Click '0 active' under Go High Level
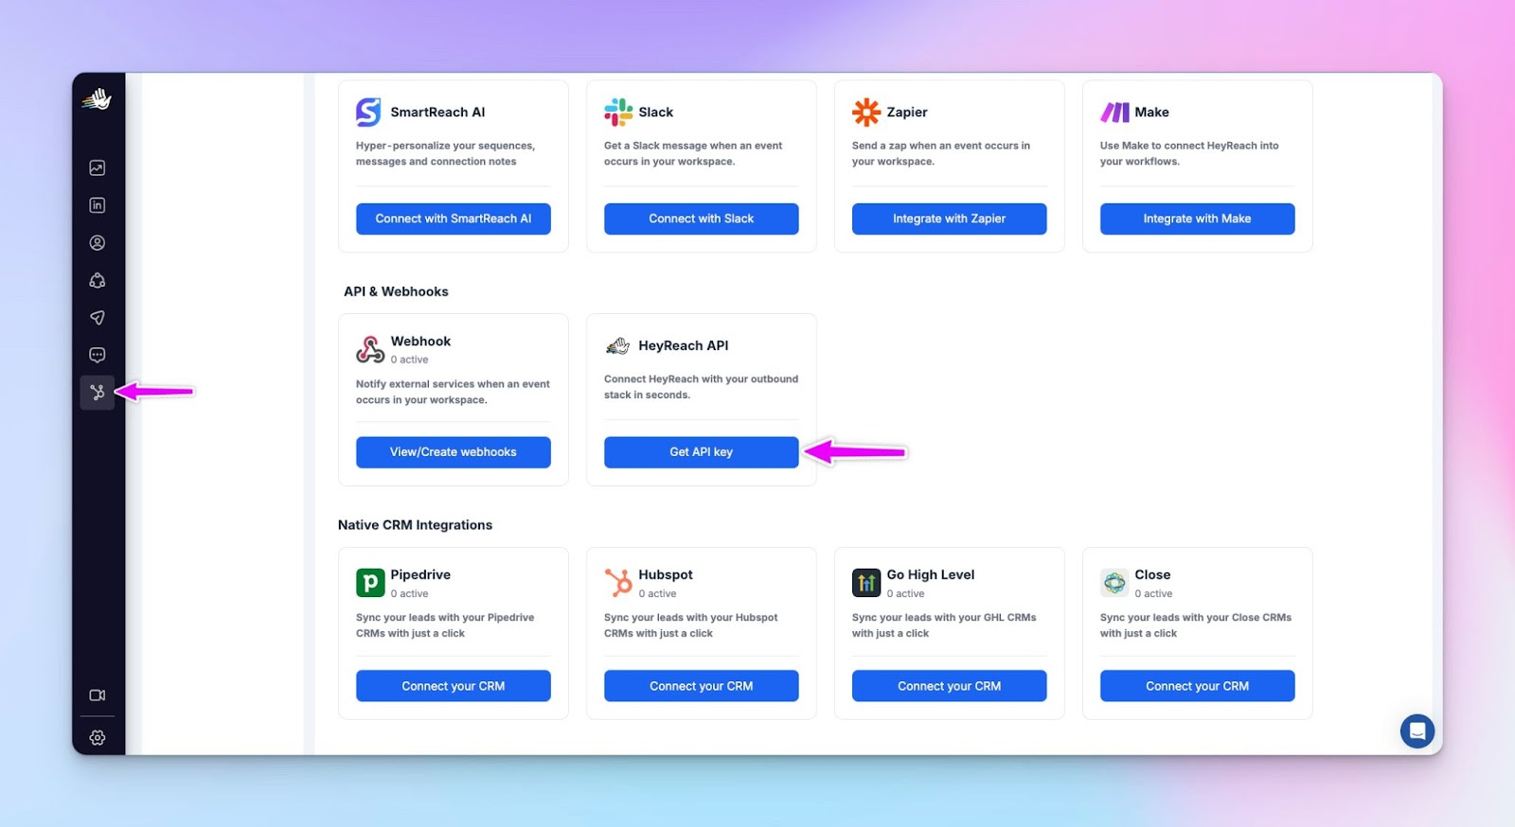The width and height of the screenshot is (1515, 827). pos(905,594)
